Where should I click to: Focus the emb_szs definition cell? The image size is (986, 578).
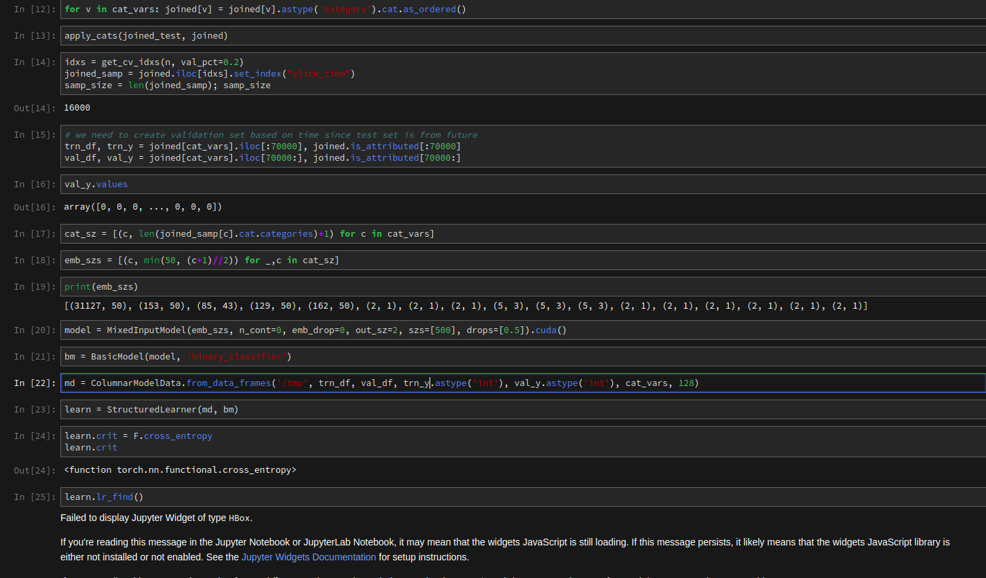(x=523, y=261)
